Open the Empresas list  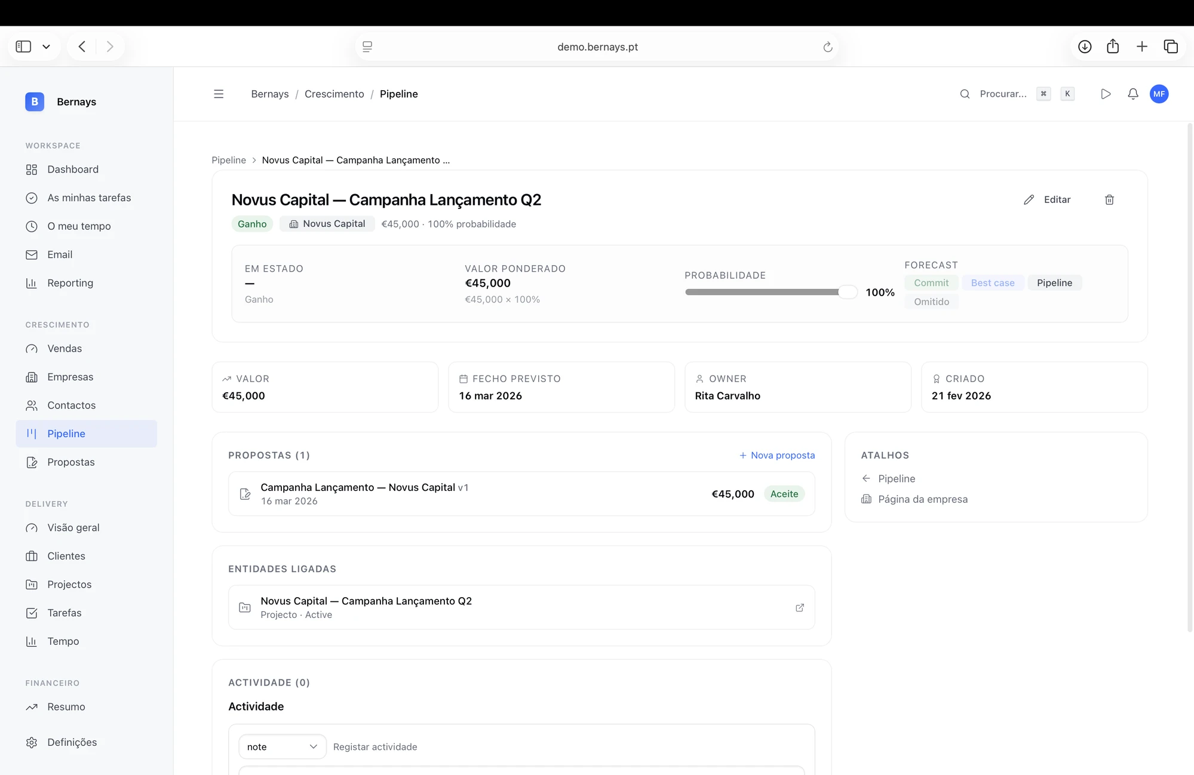[87, 377]
